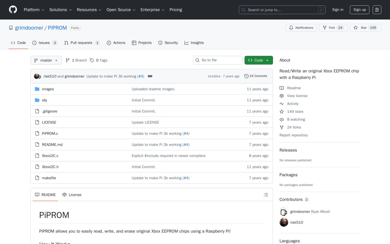Click the Sign up button

coord(360,10)
